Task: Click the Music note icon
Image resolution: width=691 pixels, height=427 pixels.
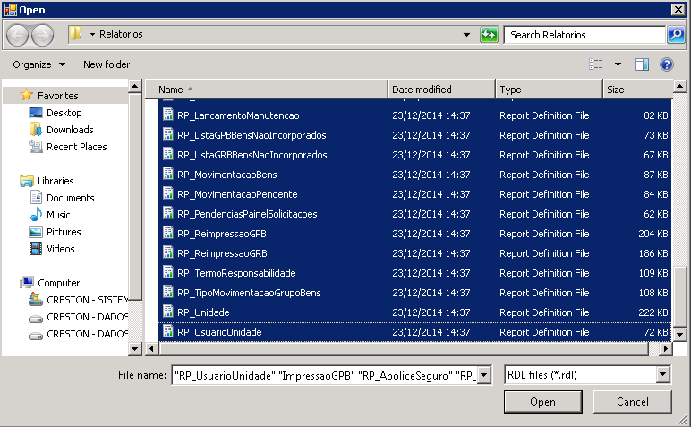Action: click(x=36, y=214)
